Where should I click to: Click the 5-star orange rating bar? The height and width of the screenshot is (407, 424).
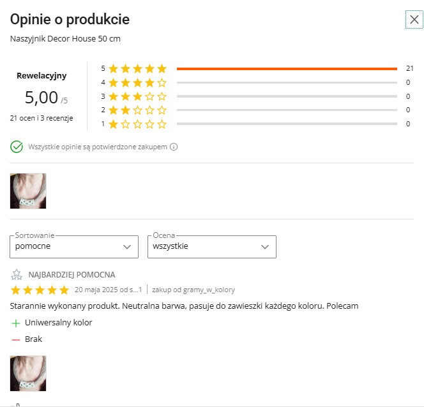pos(287,68)
